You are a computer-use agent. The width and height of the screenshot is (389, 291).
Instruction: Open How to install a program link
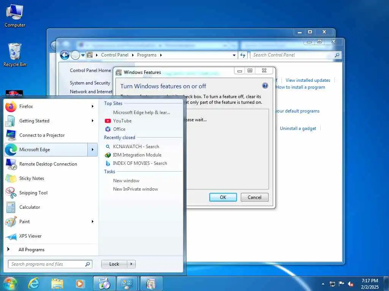point(300,87)
